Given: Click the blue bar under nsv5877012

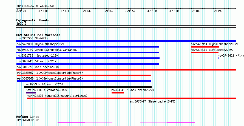Looking at the screenshot, I should [87, 64].
